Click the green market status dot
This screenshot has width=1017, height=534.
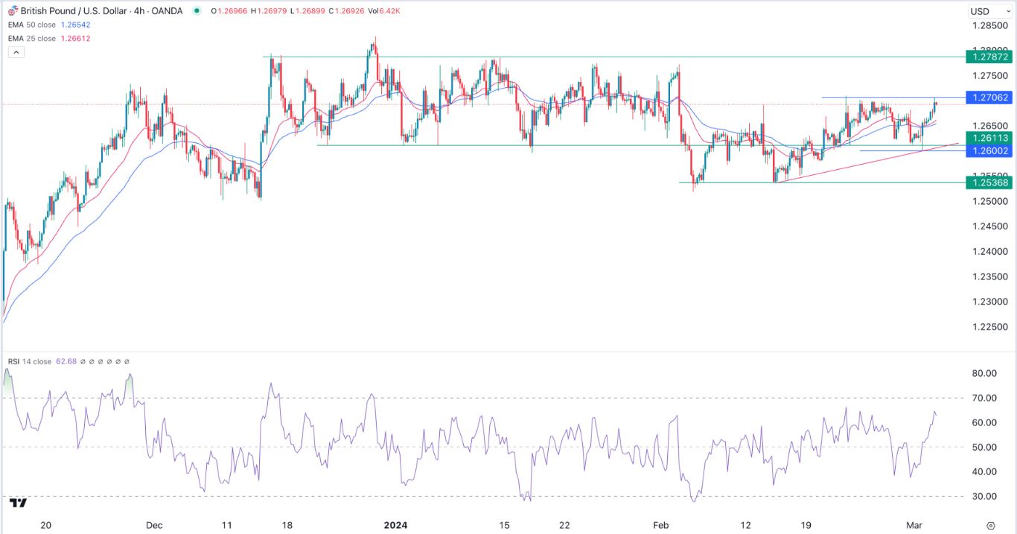(x=197, y=10)
